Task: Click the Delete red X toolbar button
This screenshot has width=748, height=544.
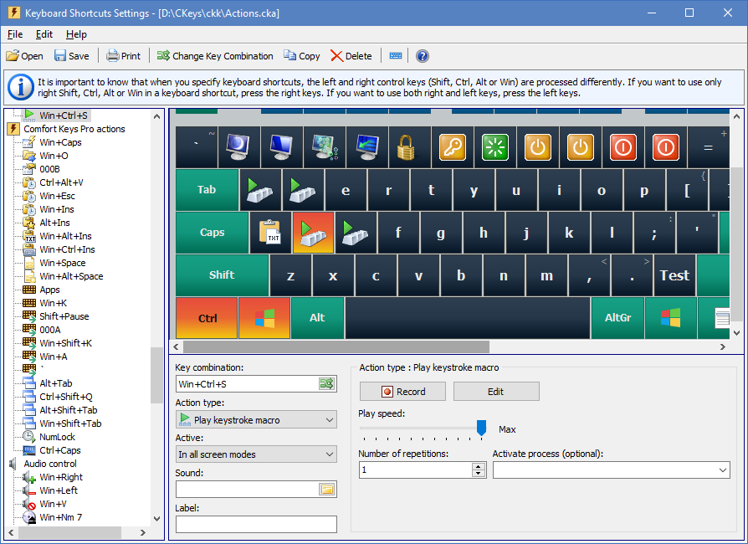Action: pos(351,56)
